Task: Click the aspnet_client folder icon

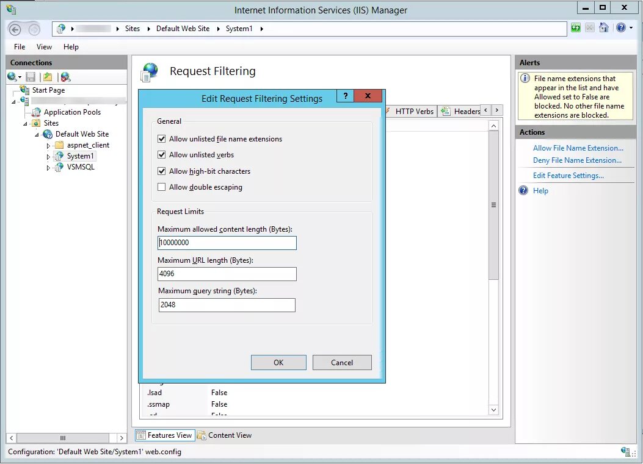Action: [59, 145]
